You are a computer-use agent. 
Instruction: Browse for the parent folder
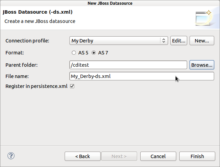(202, 65)
